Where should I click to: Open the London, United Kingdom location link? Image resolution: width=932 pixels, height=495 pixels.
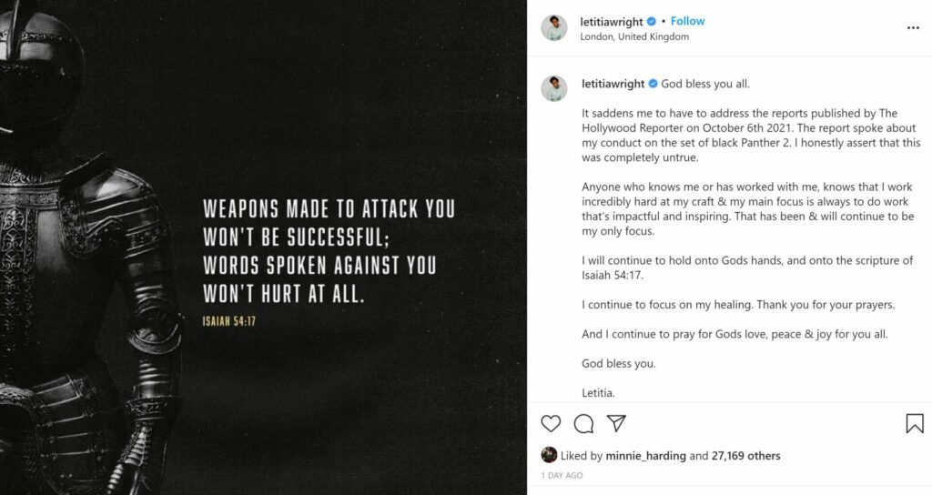click(634, 36)
